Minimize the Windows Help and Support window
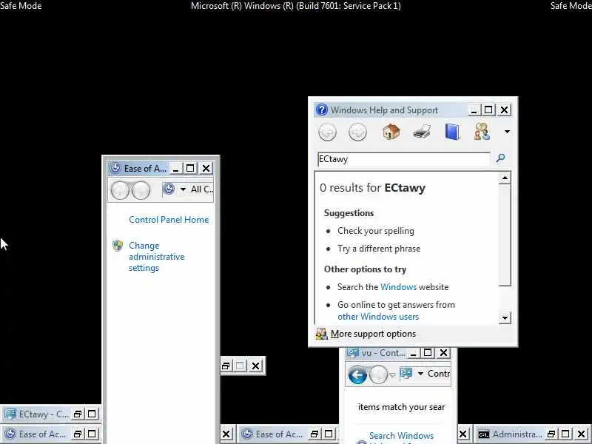 click(x=474, y=110)
